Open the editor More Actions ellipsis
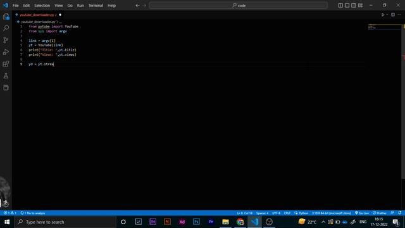Viewport: 405px width, 228px height. pos(399,15)
